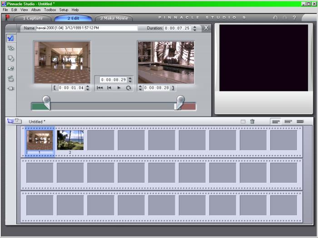
Task: Click the mark-out statue preview frame
Action: (x=166, y=63)
